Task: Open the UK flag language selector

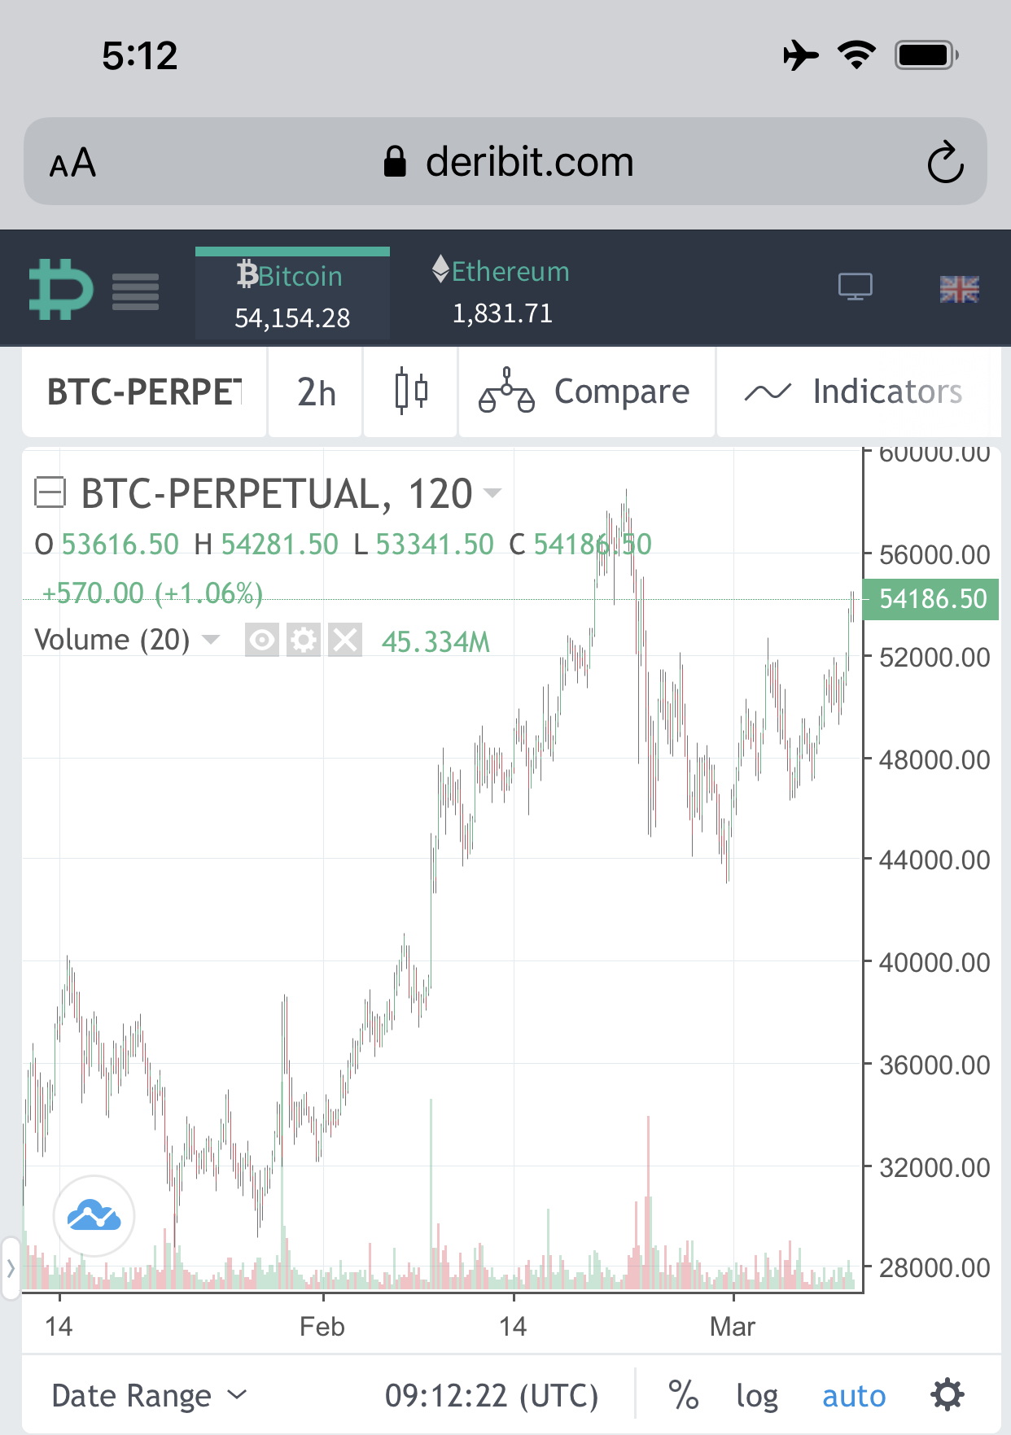Action: [x=959, y=289]
